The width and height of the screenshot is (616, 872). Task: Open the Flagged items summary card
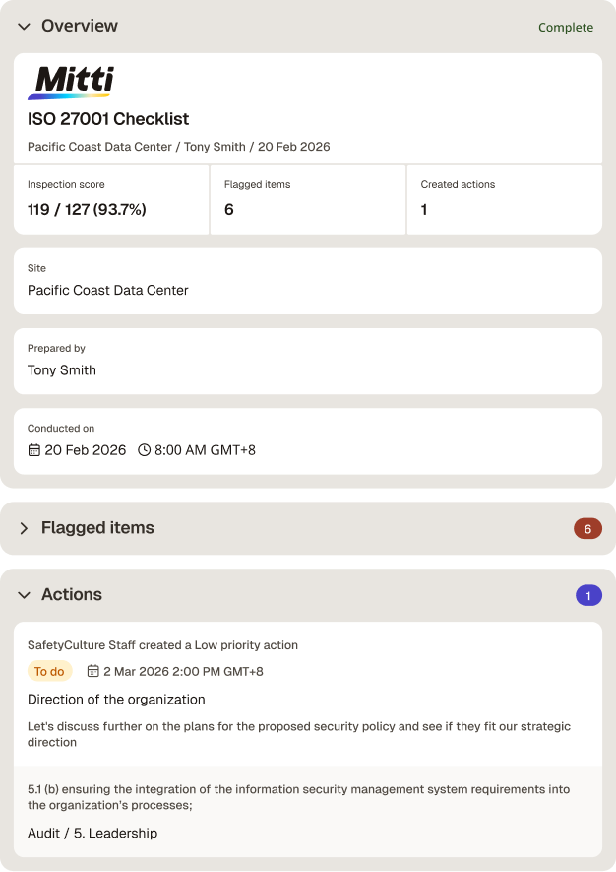[x=308, y=199]
